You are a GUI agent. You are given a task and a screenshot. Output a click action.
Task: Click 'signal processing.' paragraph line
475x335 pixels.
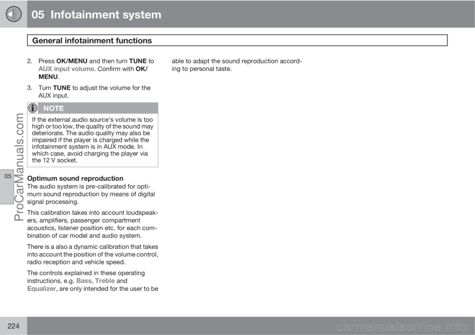click(x=53, y=202)
